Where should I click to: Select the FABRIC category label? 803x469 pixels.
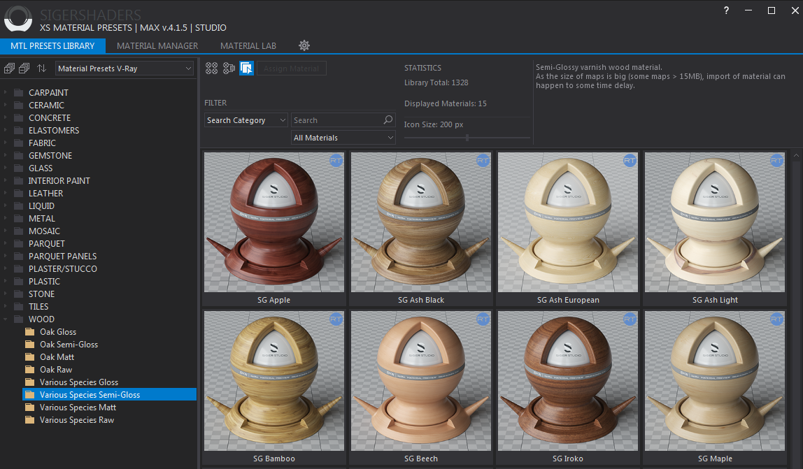click(42, 143)
